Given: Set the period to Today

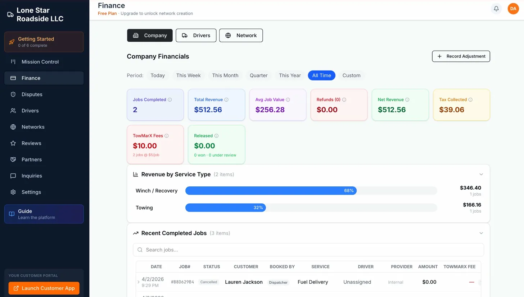Looking at the screenshot, I should tap(158, 75).
